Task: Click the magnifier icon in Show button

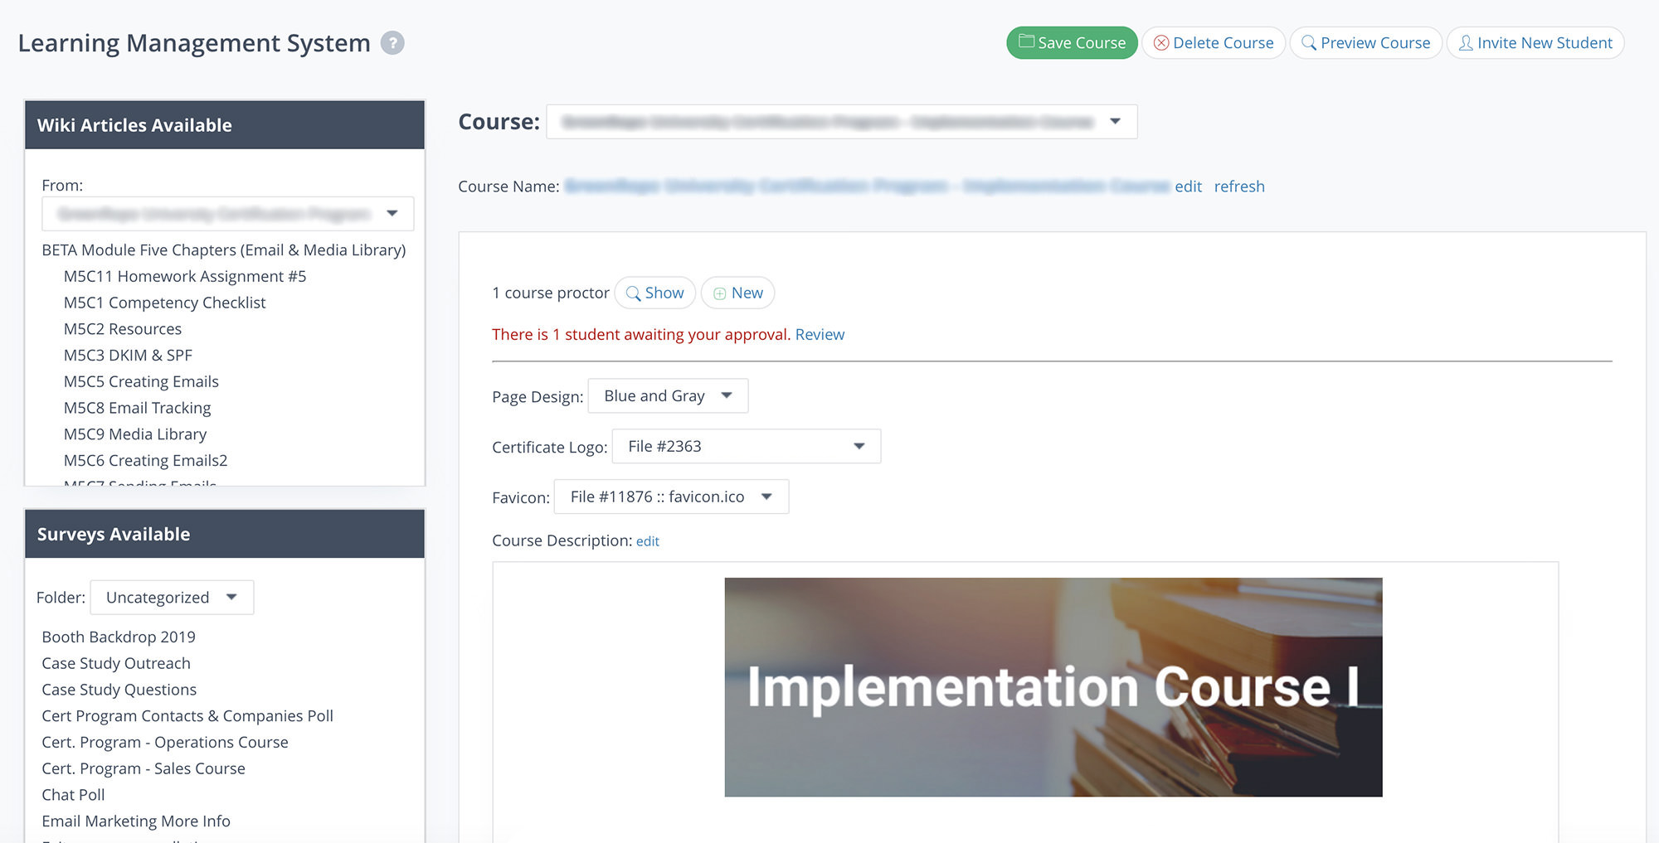Action: point(633,293)
